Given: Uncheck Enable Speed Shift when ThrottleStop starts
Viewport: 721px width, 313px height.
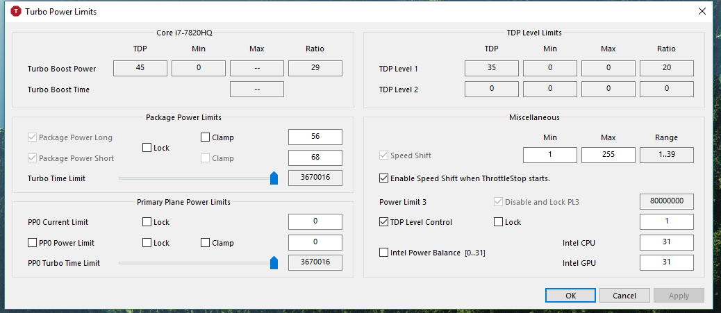Looking at the screenshot, I should 383,178.
